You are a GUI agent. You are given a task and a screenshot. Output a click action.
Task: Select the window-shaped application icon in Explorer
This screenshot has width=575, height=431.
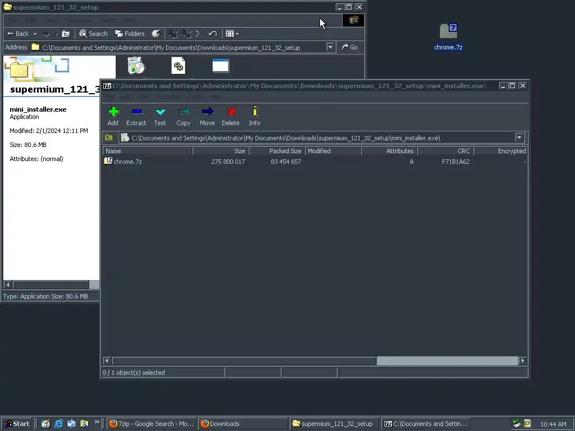[x=221, y=66]
